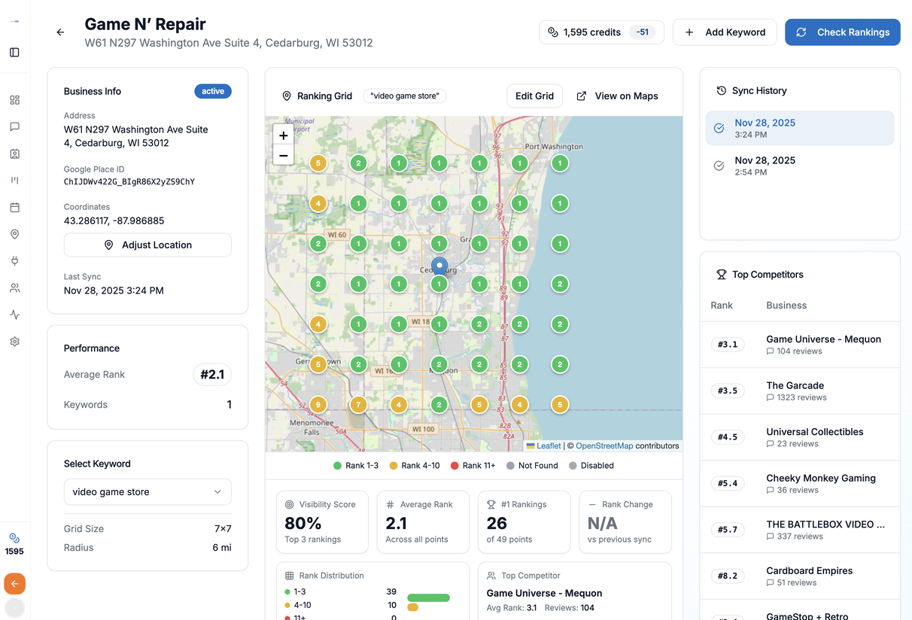This screenshot has width=912, height=620.
Task: Open the keyword dropdown showing video game store
Action: tap(147, 491)
